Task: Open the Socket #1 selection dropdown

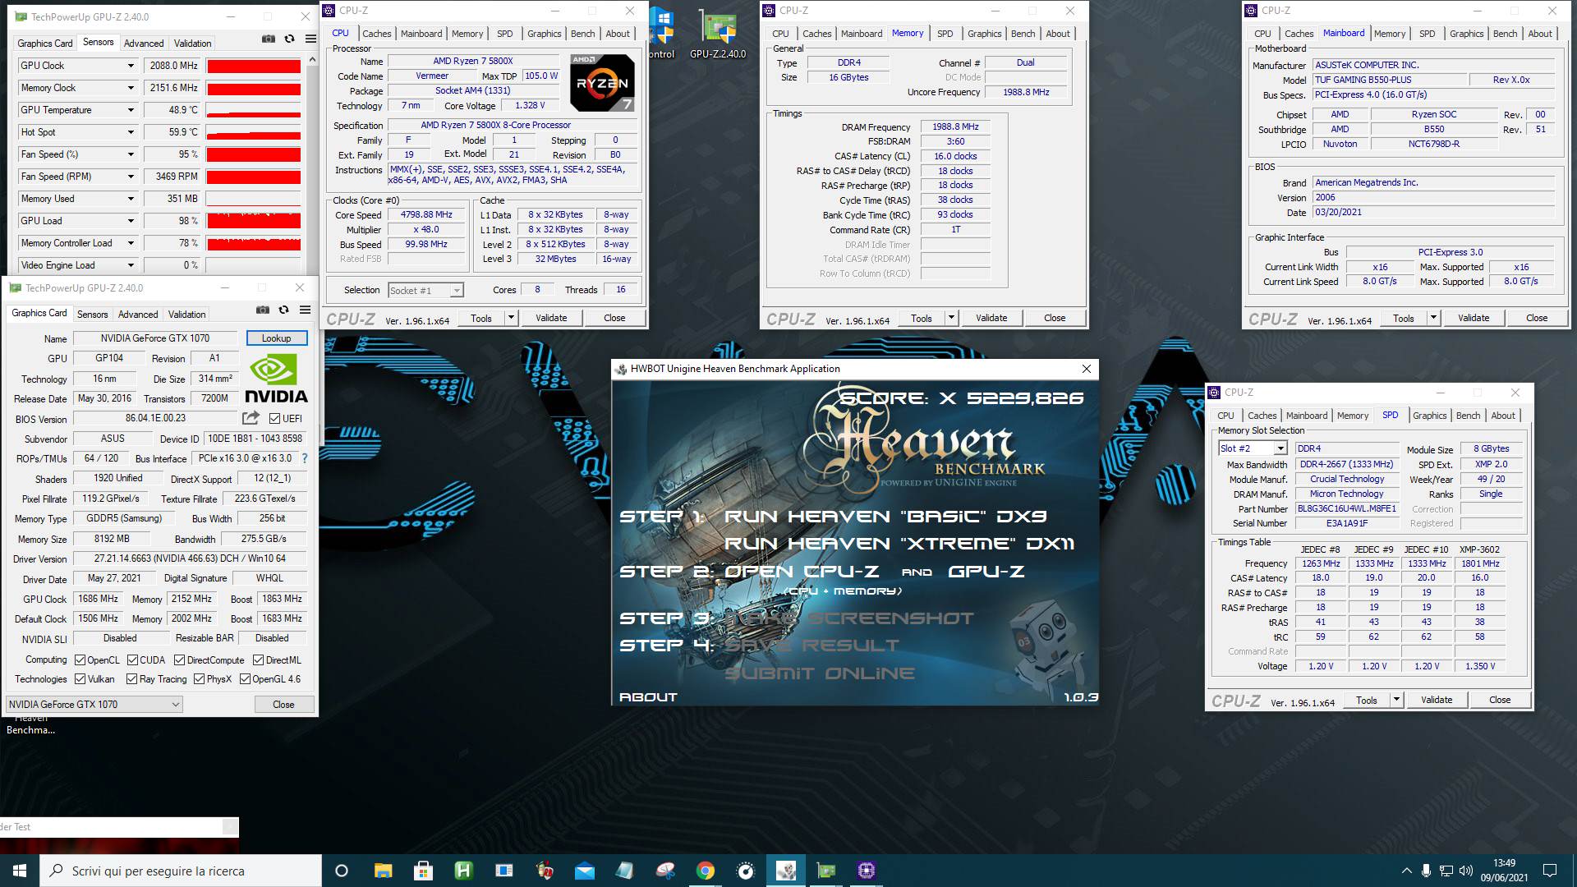Action: pyautogui.click(x=425, y=290)
